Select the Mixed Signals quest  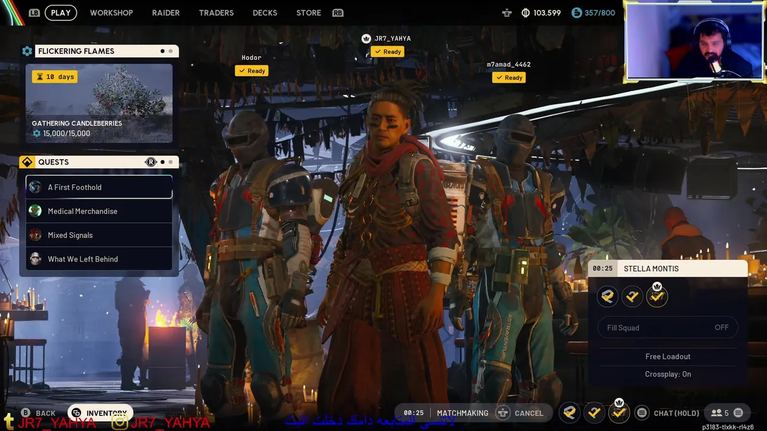(99, 235)
